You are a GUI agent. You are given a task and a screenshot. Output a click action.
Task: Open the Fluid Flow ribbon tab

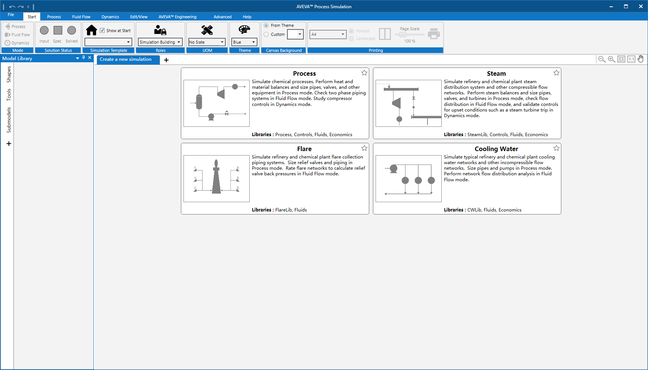click(x=81, y=17)
